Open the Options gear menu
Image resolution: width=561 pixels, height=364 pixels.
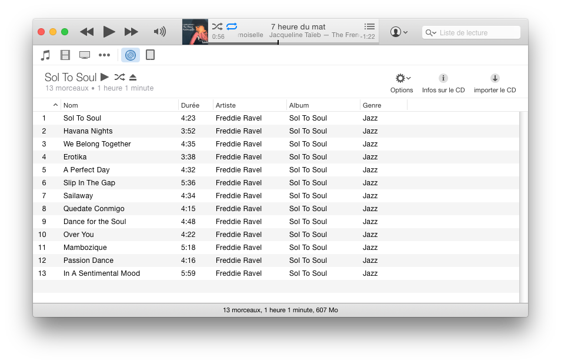[402, 84]
